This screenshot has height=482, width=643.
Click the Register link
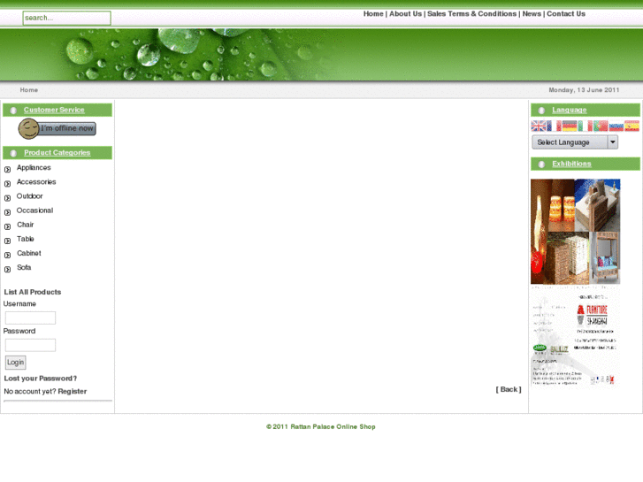point(73,391)
